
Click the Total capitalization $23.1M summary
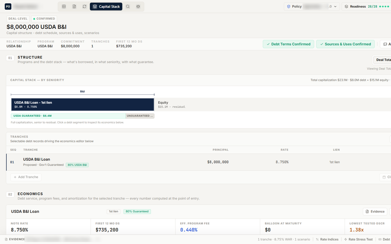[x=350, y=80]
